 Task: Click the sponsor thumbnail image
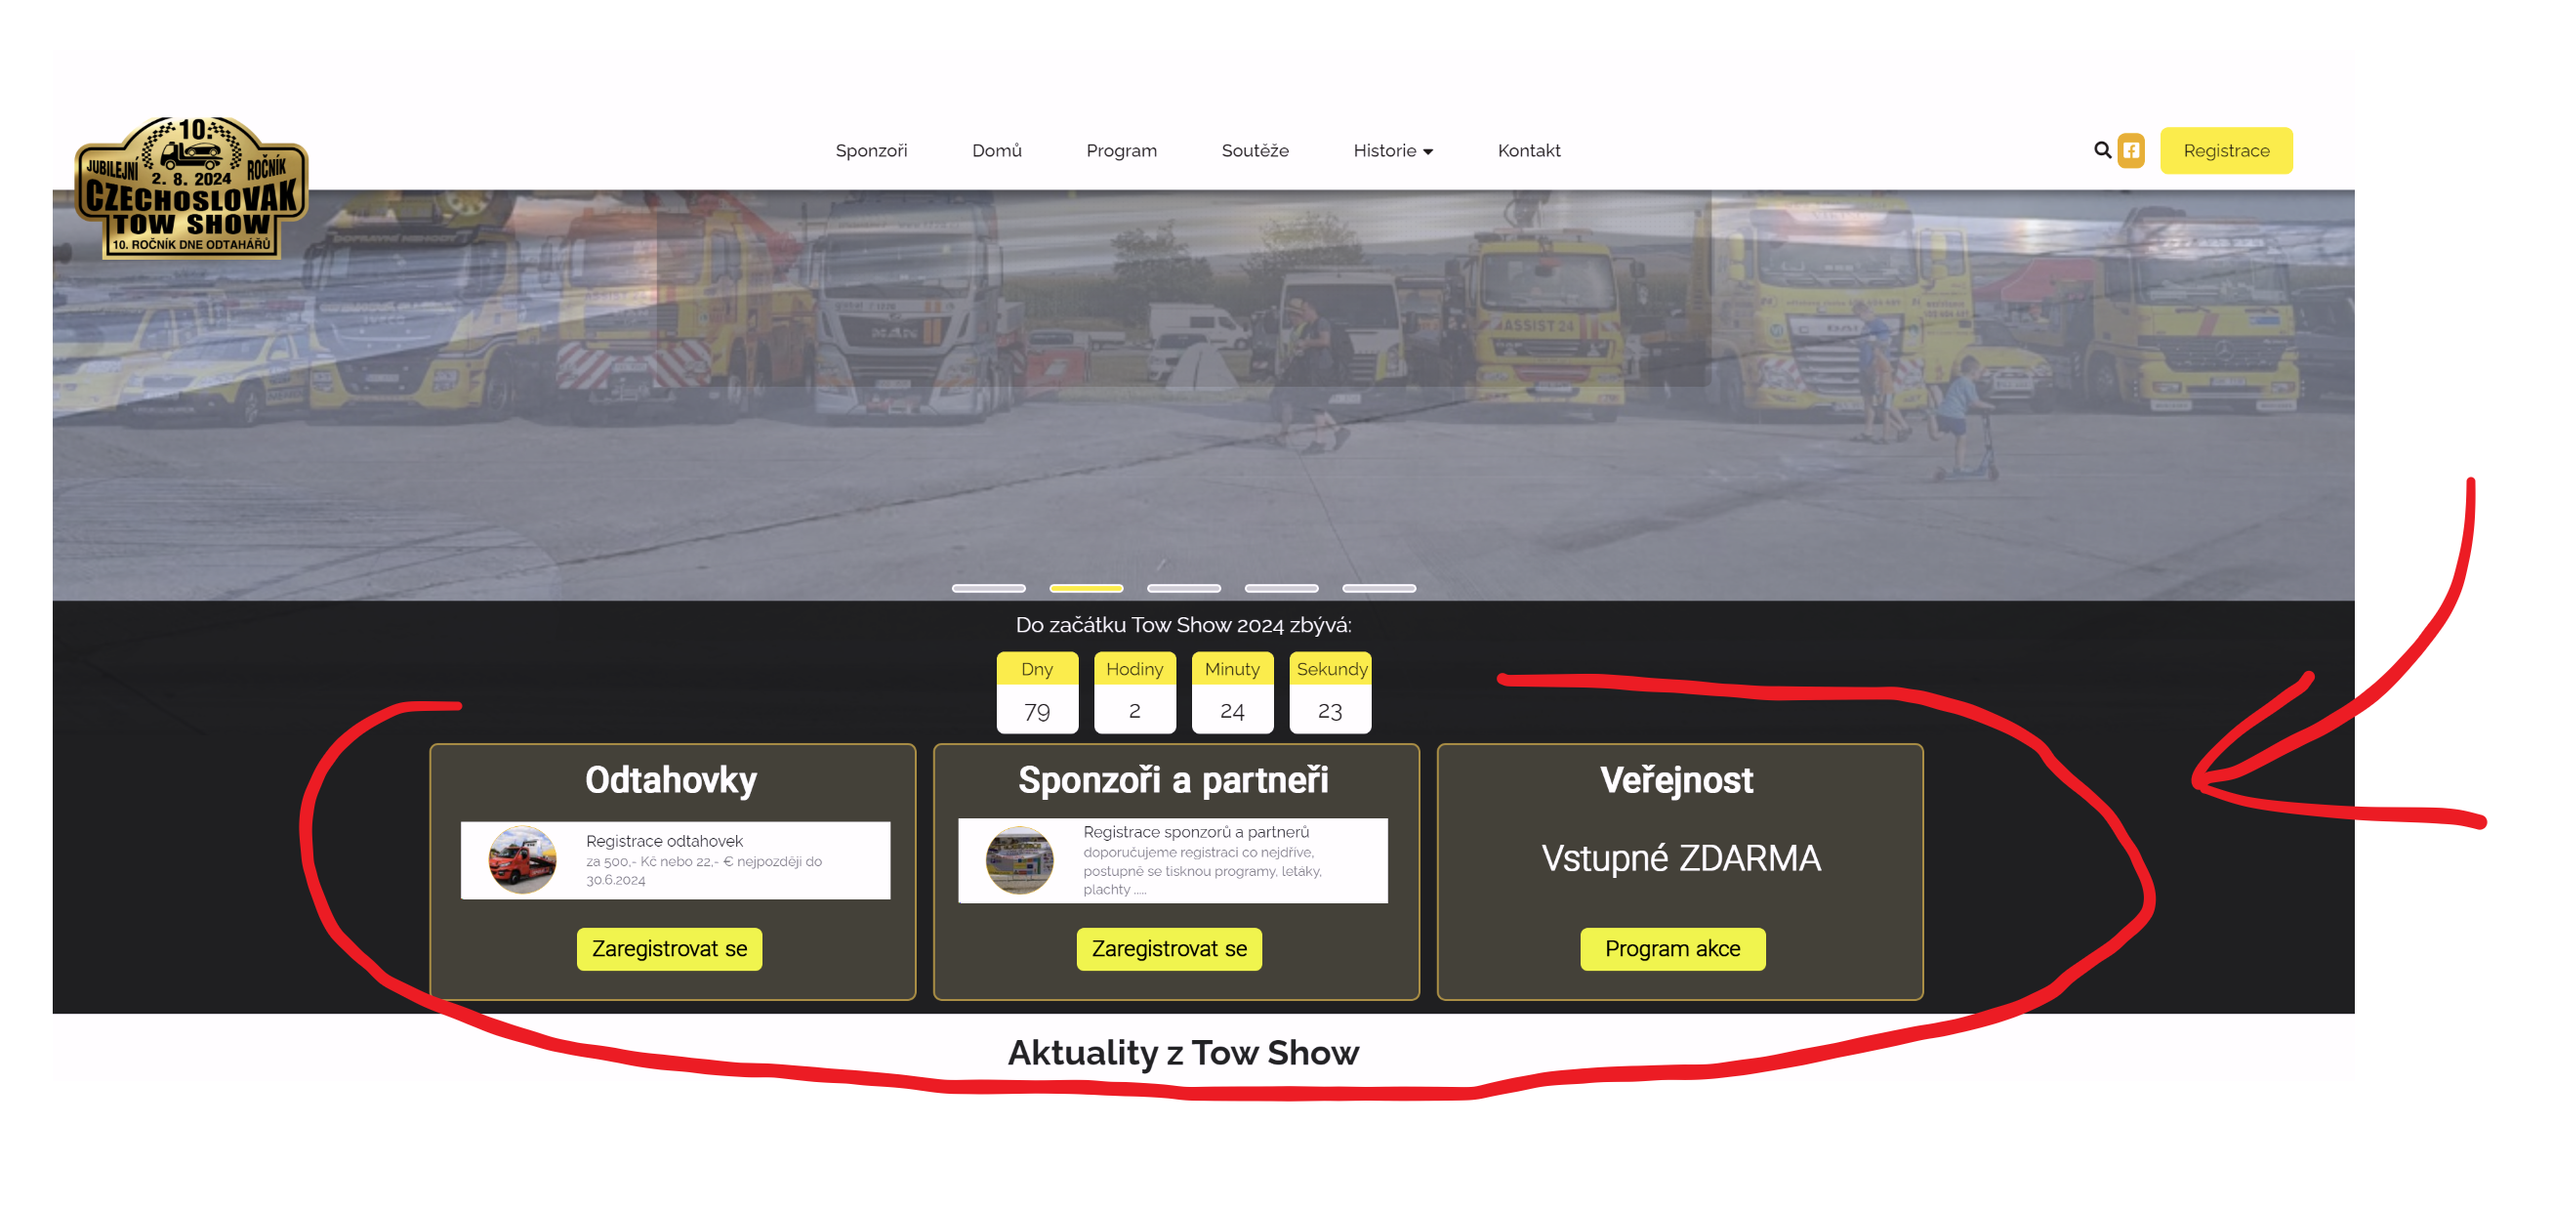[1020, 859]
